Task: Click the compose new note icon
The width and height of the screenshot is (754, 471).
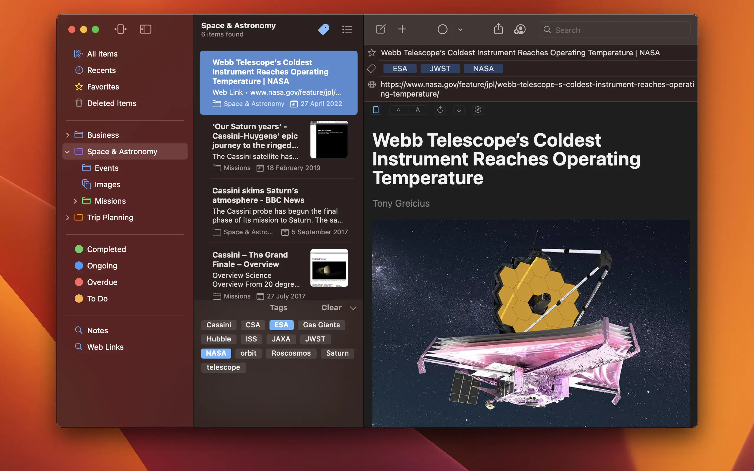Action: 381,29
